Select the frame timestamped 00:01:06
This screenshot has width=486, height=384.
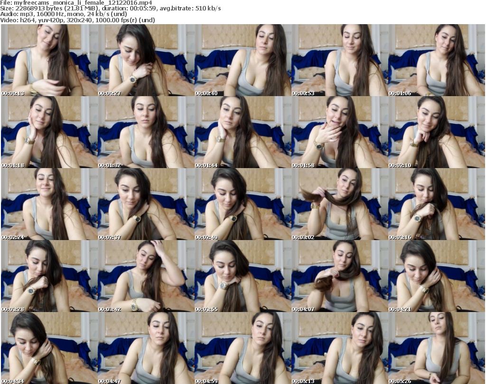coord(436,60)
